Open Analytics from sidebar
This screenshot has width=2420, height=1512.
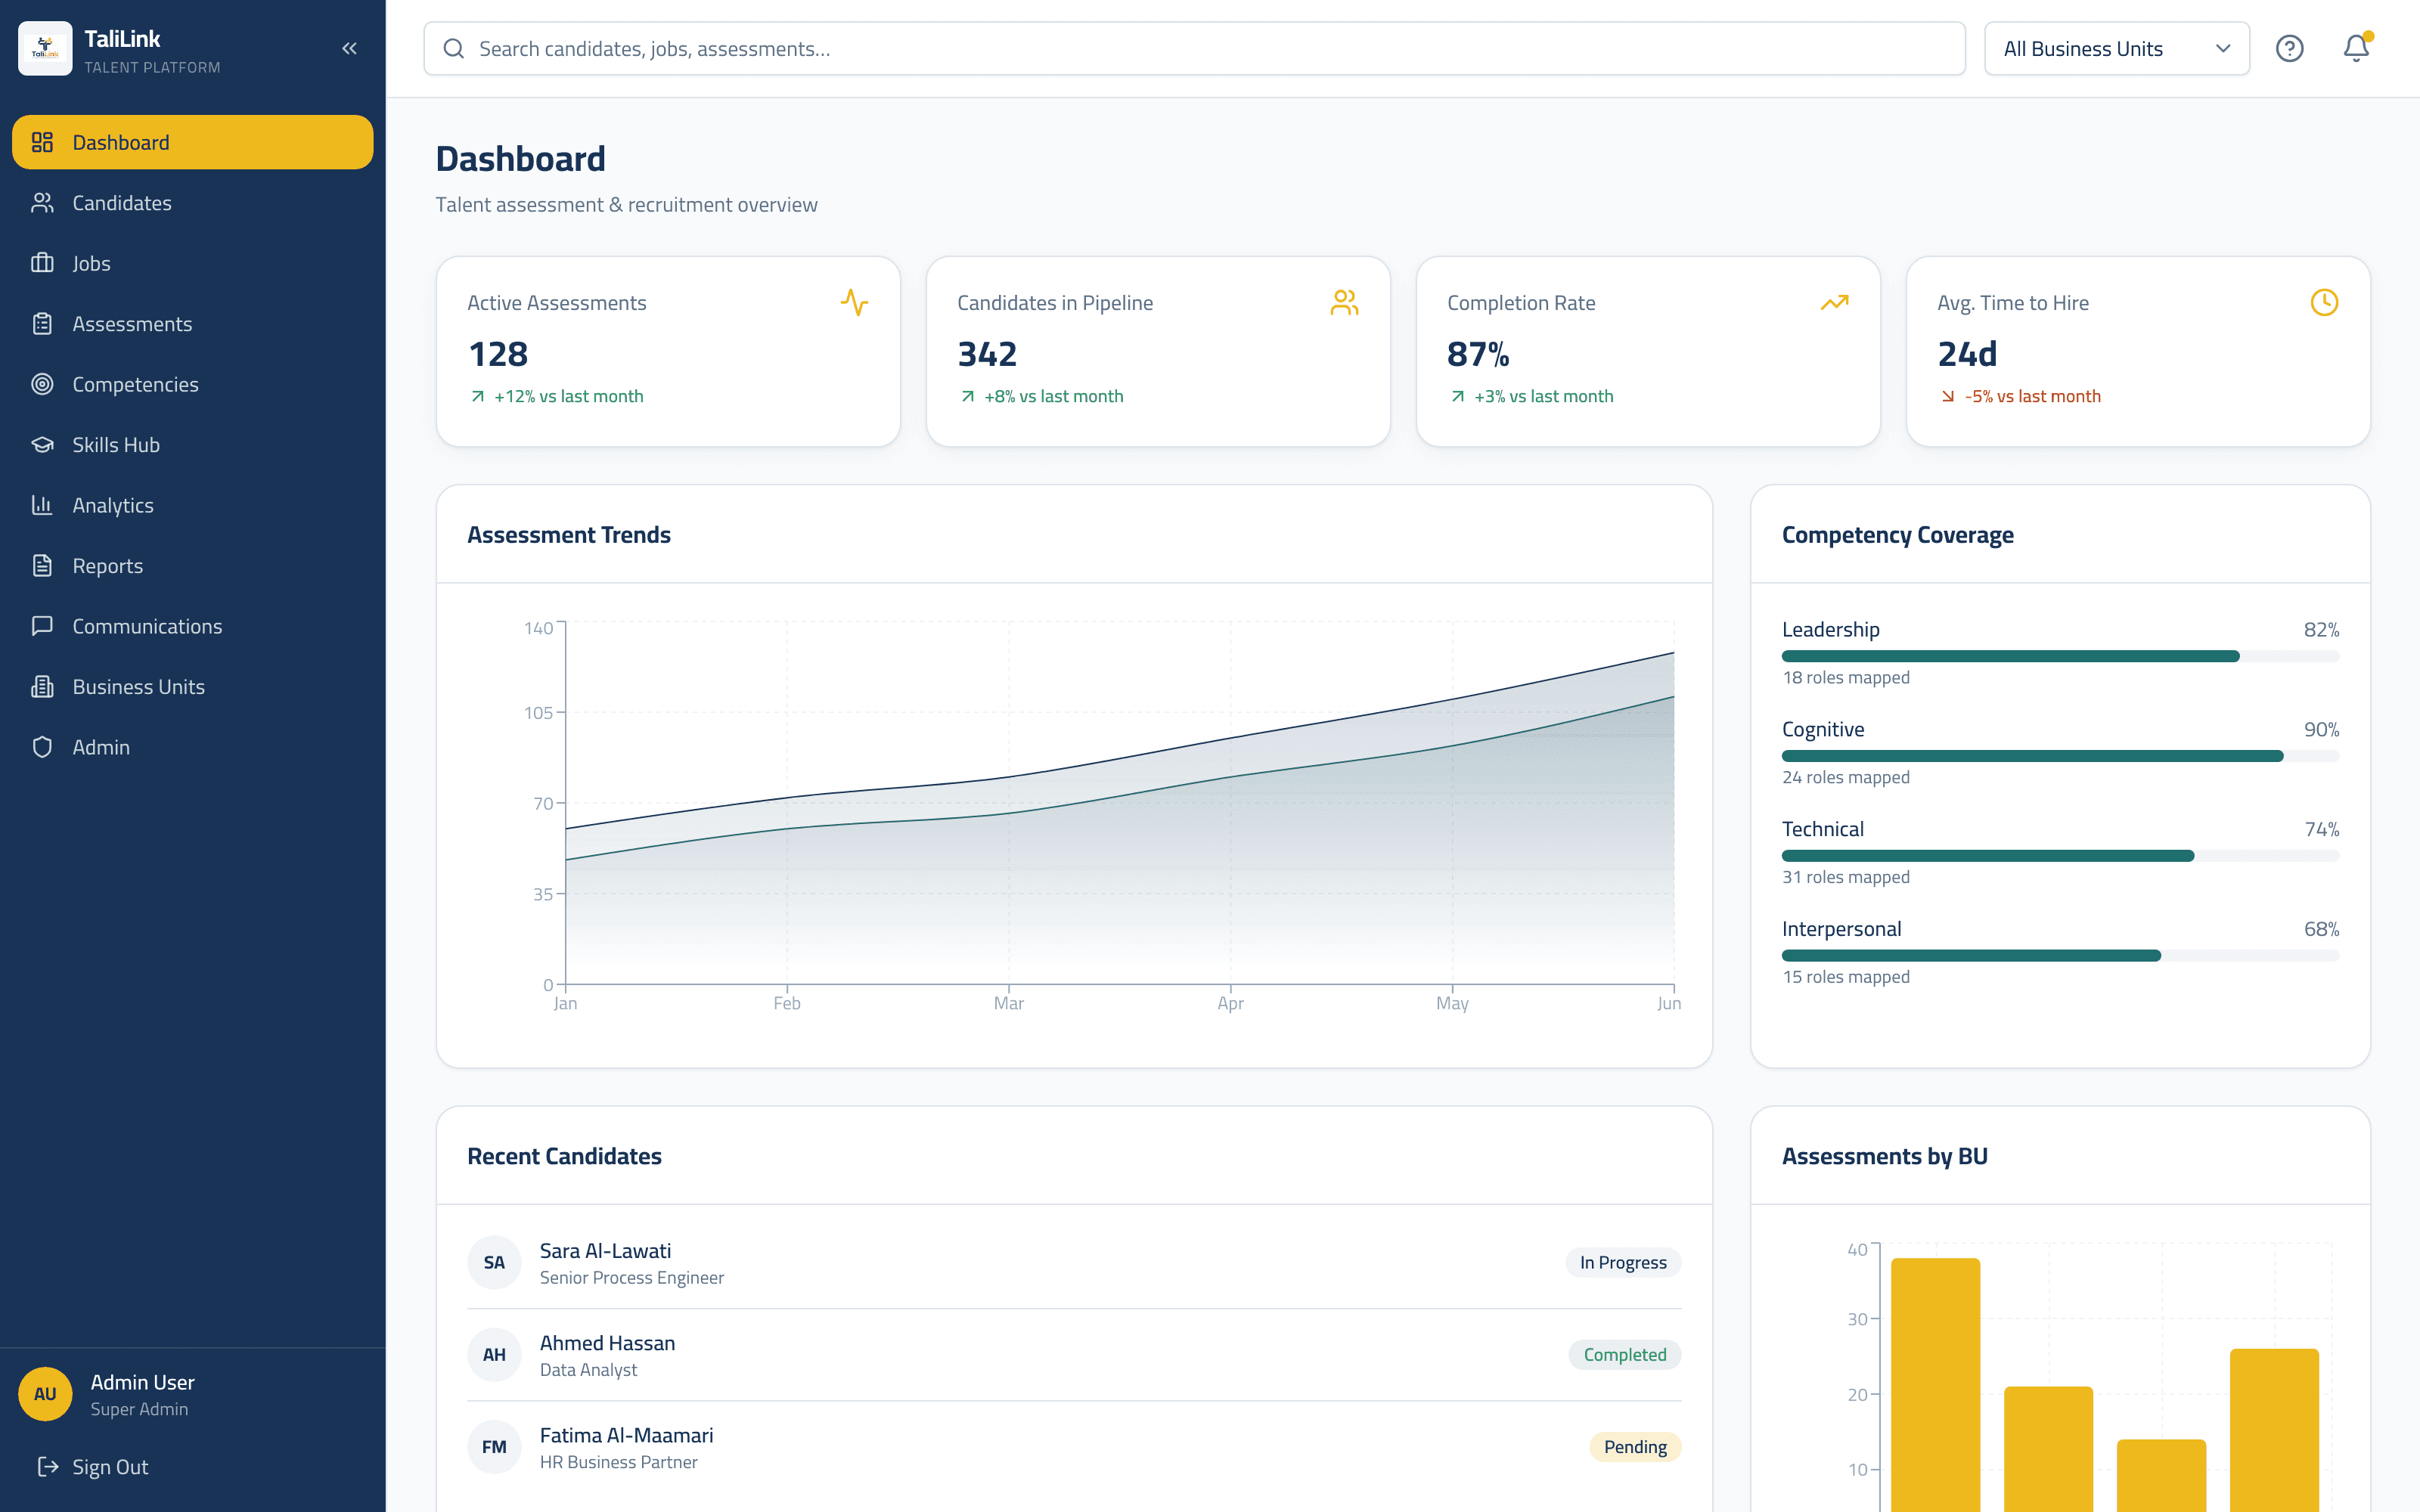click(x=192, y=505)
